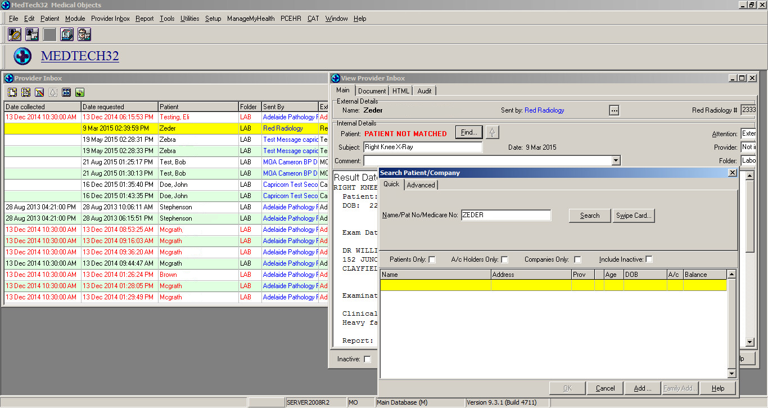This screenshot has height=408, width=768.
Task: Open the patient search magnifier toolbar icon
Action: 15,34
